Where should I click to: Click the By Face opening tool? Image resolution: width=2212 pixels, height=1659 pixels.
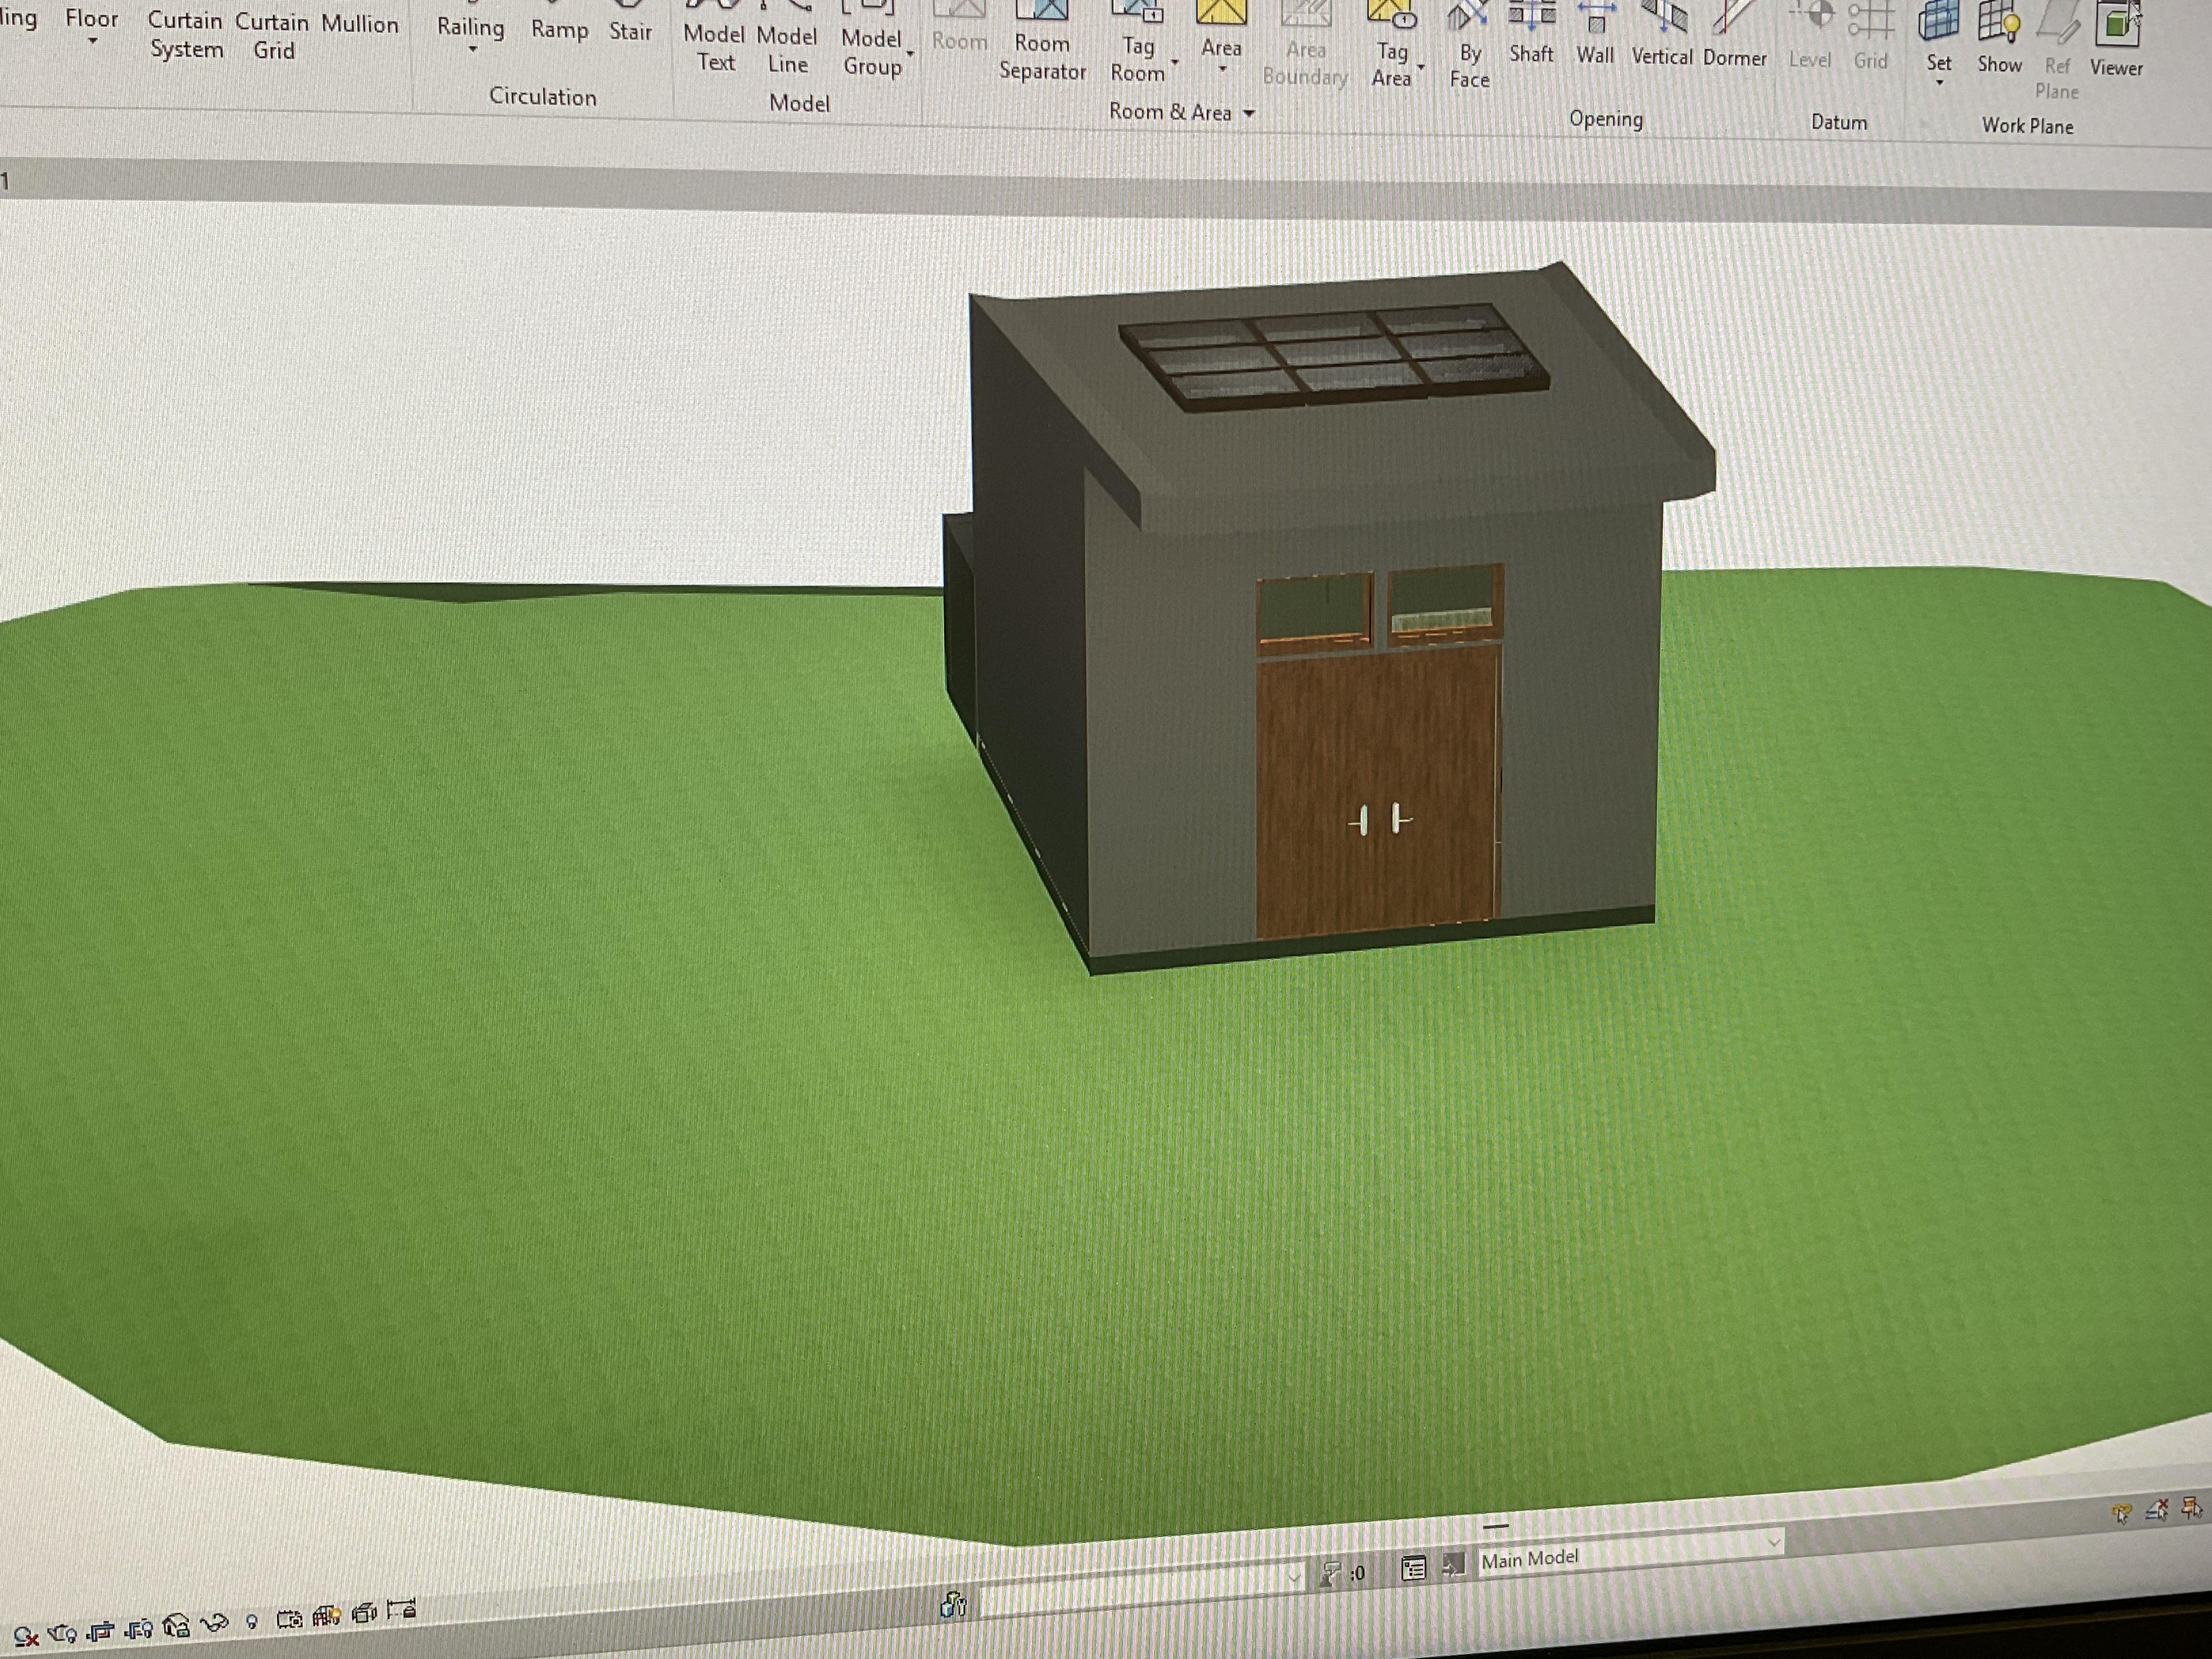coord(1469,46)
